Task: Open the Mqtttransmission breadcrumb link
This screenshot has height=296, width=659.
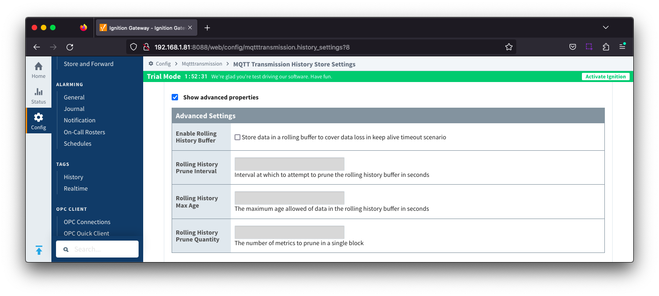Action: 202,64
